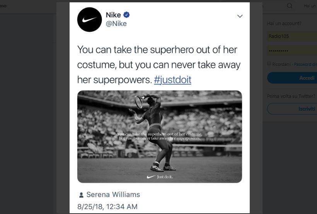Viewport: 317px width, 214px height.
Task: Open the @Nike handle link
Action: coord(116,24)
